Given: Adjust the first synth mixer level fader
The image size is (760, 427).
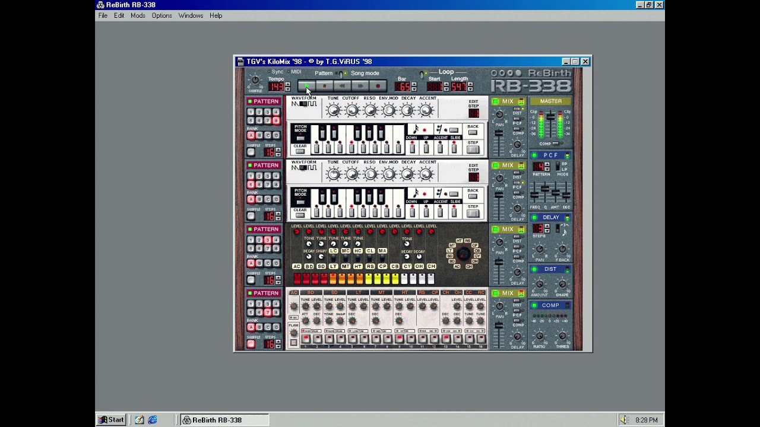Looking at the screenshot, I should (499, 134).
